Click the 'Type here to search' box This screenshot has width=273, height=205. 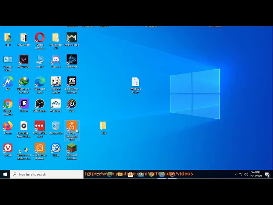coord(47,174)
